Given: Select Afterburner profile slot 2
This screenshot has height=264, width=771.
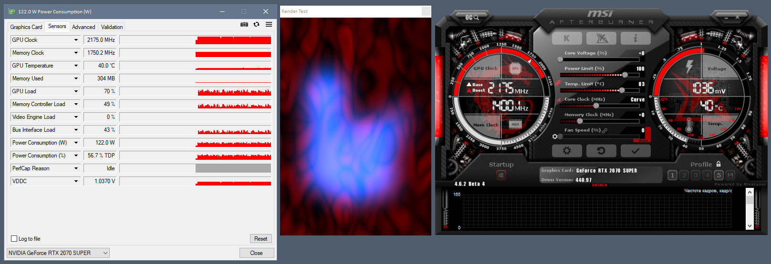Looking at the screenshot, I should click(x=684, y=175).
